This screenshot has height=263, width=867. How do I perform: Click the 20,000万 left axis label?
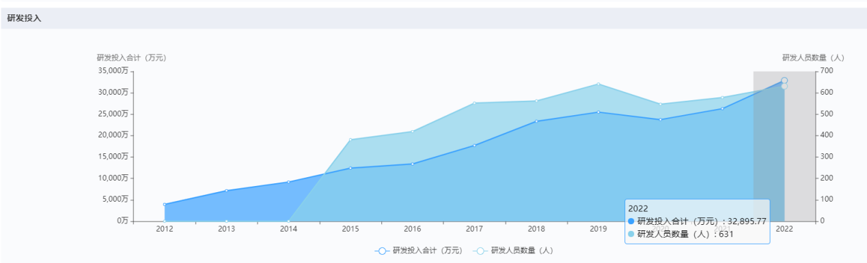pyautogui.click(x=113, y=135)
